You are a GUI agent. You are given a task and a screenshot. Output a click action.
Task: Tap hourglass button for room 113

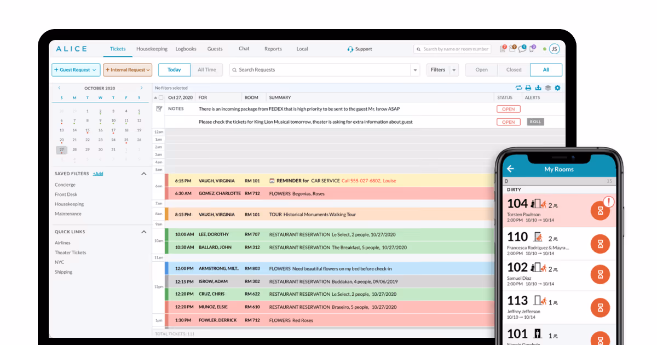coord(600,308)
